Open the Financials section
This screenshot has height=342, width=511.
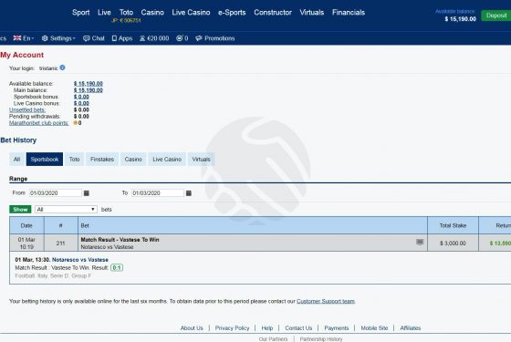349,13
